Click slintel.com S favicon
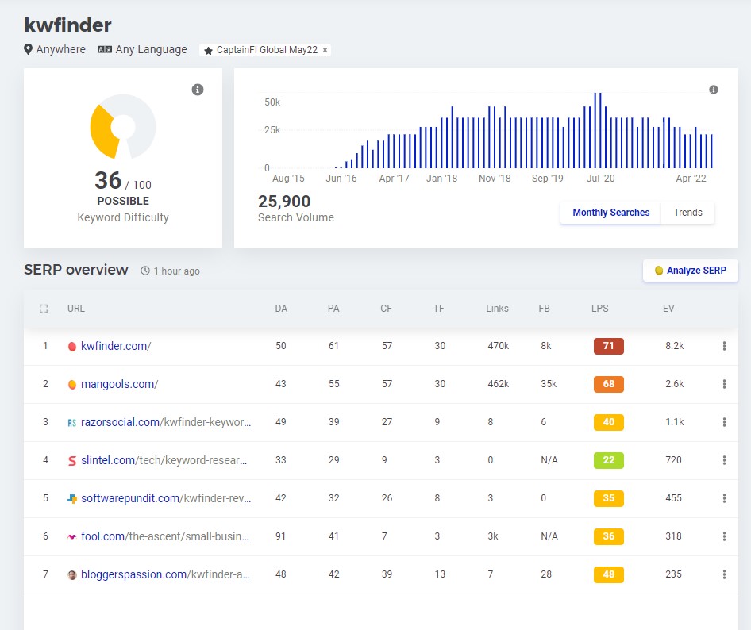The height and width of the screenshot is (630, 751). 71,460
